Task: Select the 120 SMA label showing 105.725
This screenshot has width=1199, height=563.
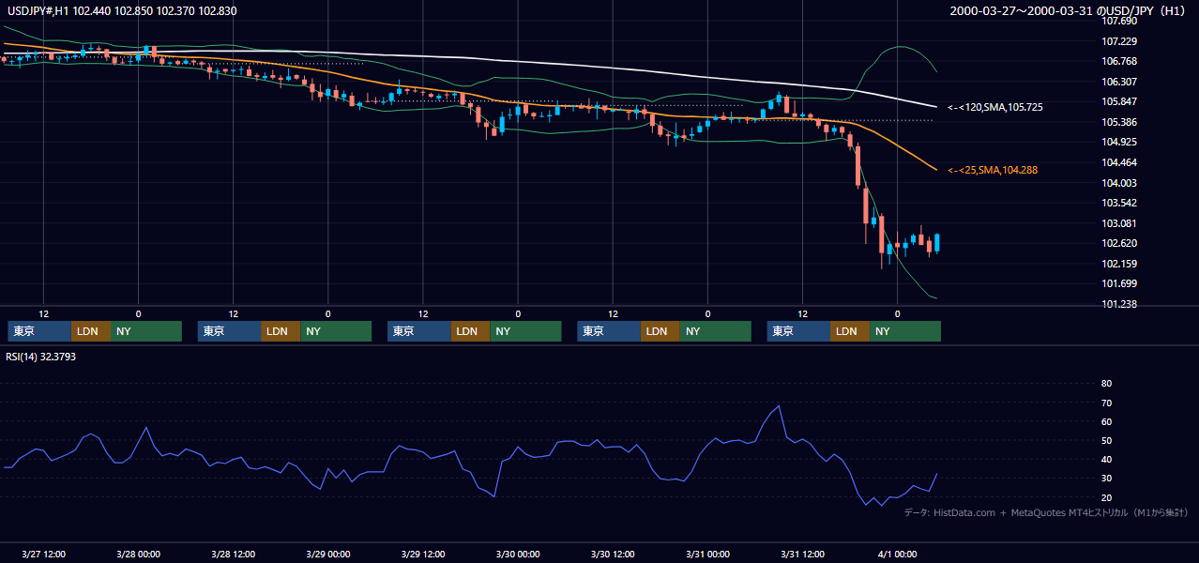Action: (994, 108)
